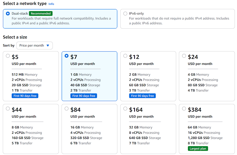Screen dimensions: 237x155
Task: Click the Largest plan badge
Action: [198, 149]
